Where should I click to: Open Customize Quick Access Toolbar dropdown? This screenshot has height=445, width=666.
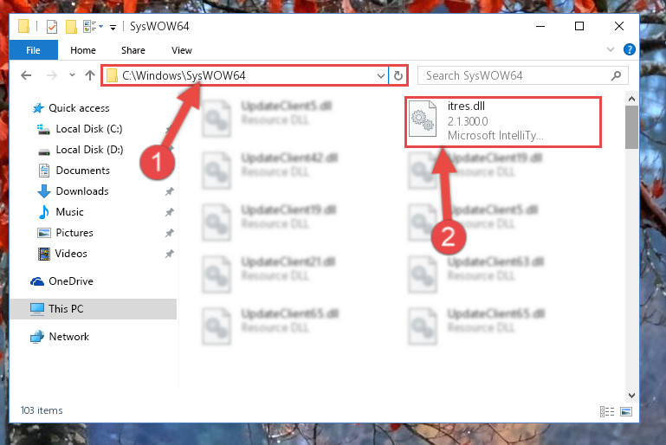pos(113,28)
